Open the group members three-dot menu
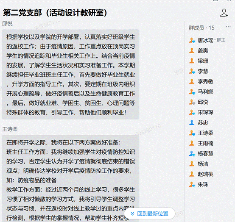The width and height of the screenshot is (235, 222). click(228, 27)
